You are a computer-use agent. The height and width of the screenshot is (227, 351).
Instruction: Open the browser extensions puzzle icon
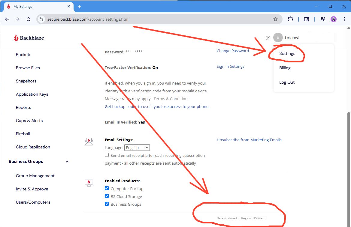[290, 19]
